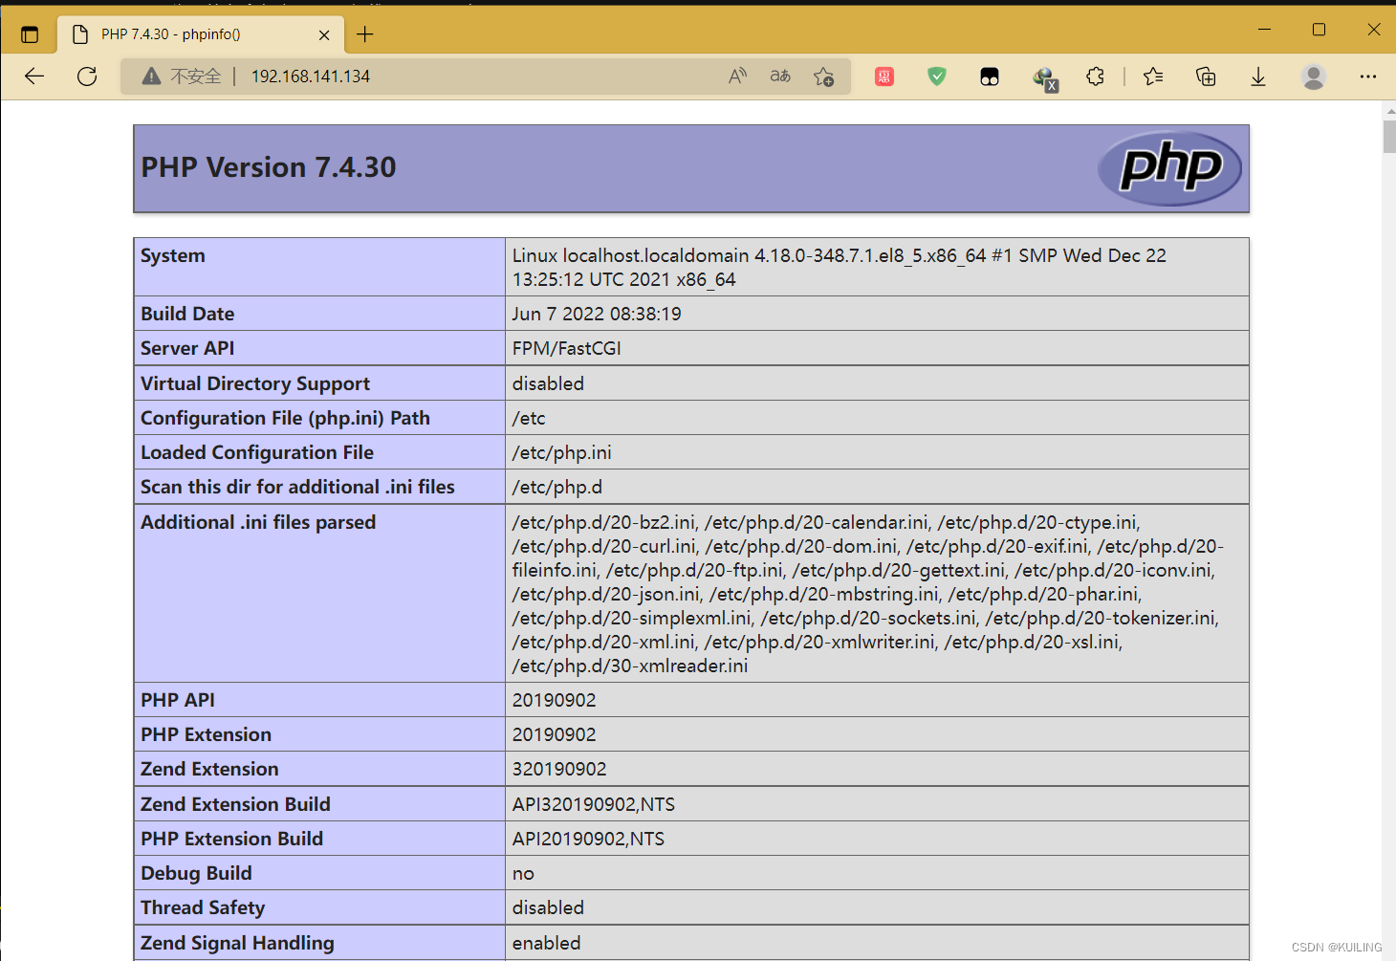Click 'Additional .ini files parsed' label
The height and width of the screenshot is (961, 1396).
point(258,522)
